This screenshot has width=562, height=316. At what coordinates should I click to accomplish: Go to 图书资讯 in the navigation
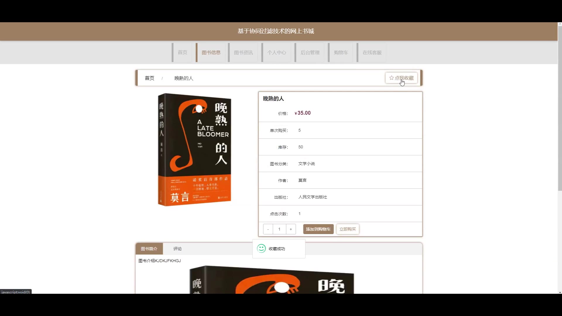pos(243,52)
